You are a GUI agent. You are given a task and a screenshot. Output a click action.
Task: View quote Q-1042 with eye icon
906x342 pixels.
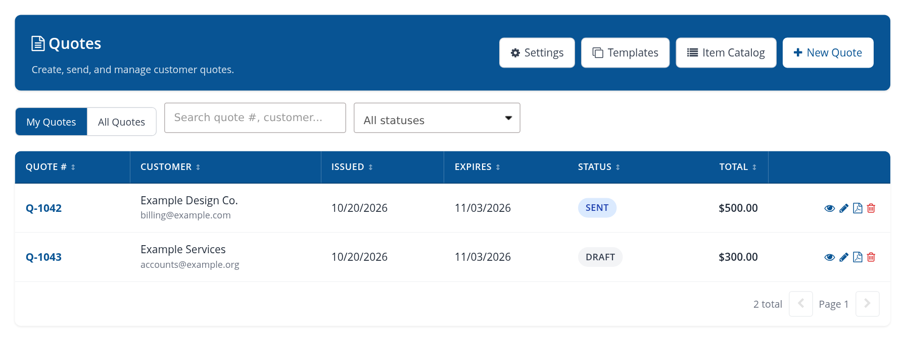(829, 208)
